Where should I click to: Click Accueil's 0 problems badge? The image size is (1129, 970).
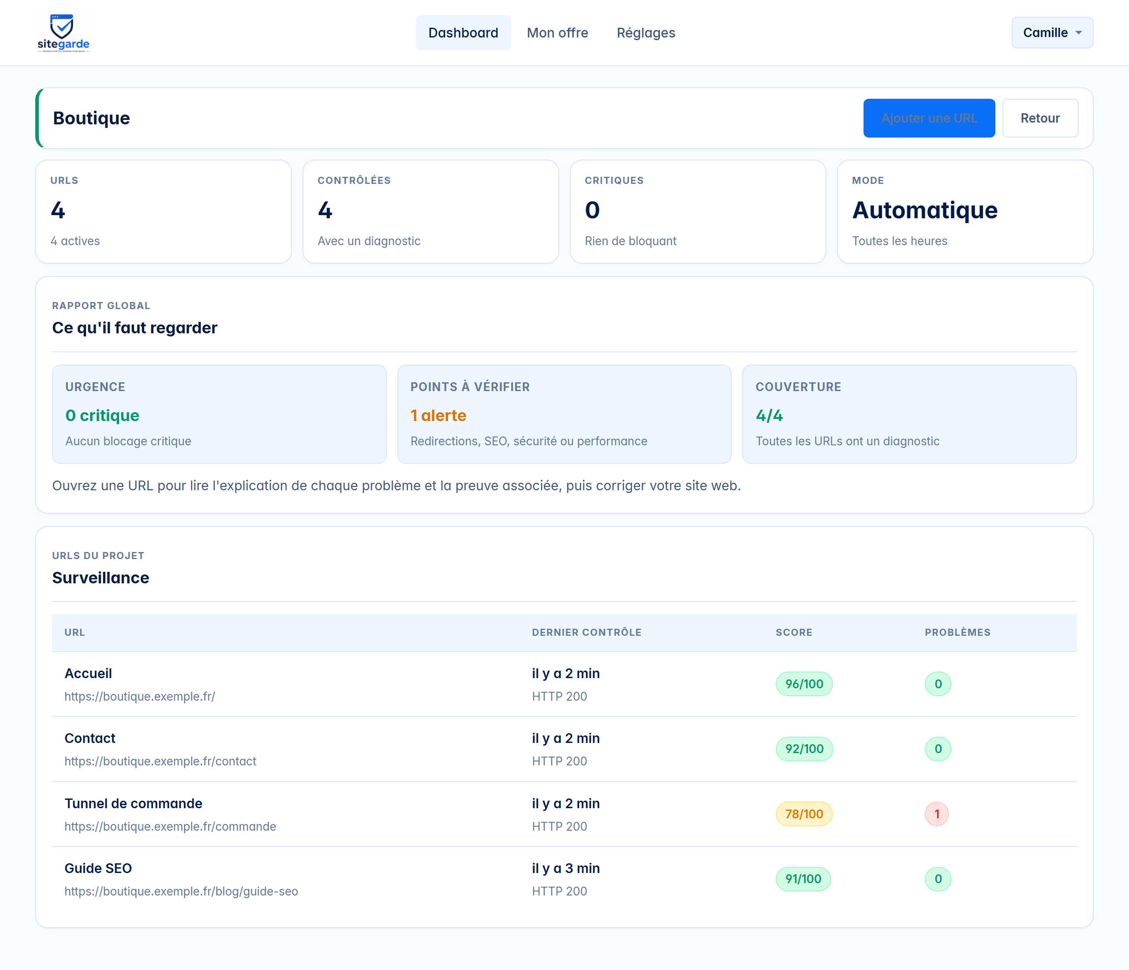click(x=938, y=684)
